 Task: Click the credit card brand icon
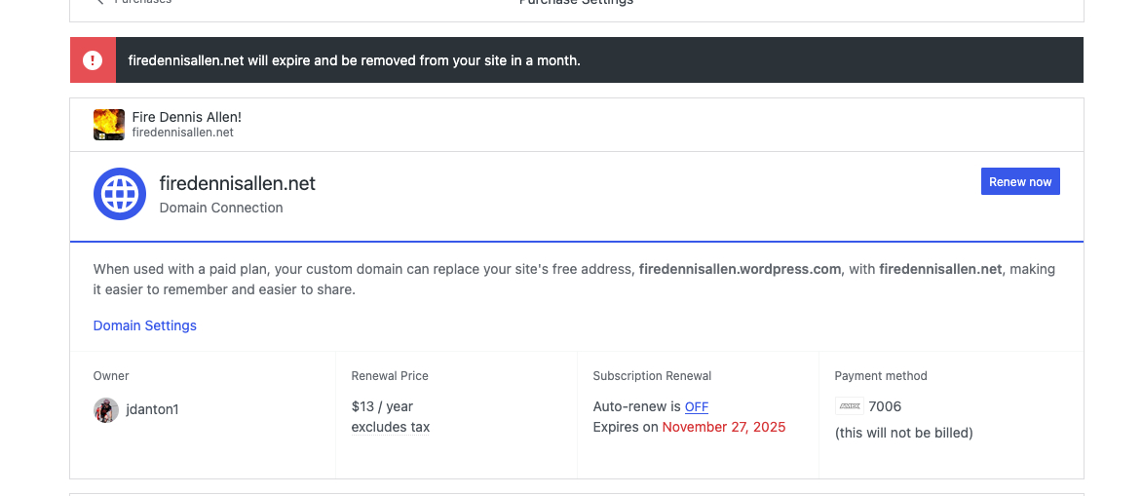(849, 406)
